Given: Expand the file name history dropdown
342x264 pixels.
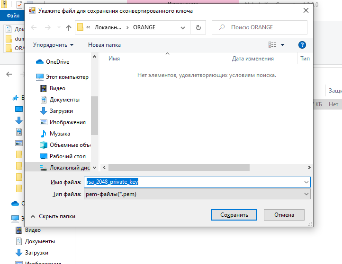Looking at the screenshot, I should tap(306, 182).
